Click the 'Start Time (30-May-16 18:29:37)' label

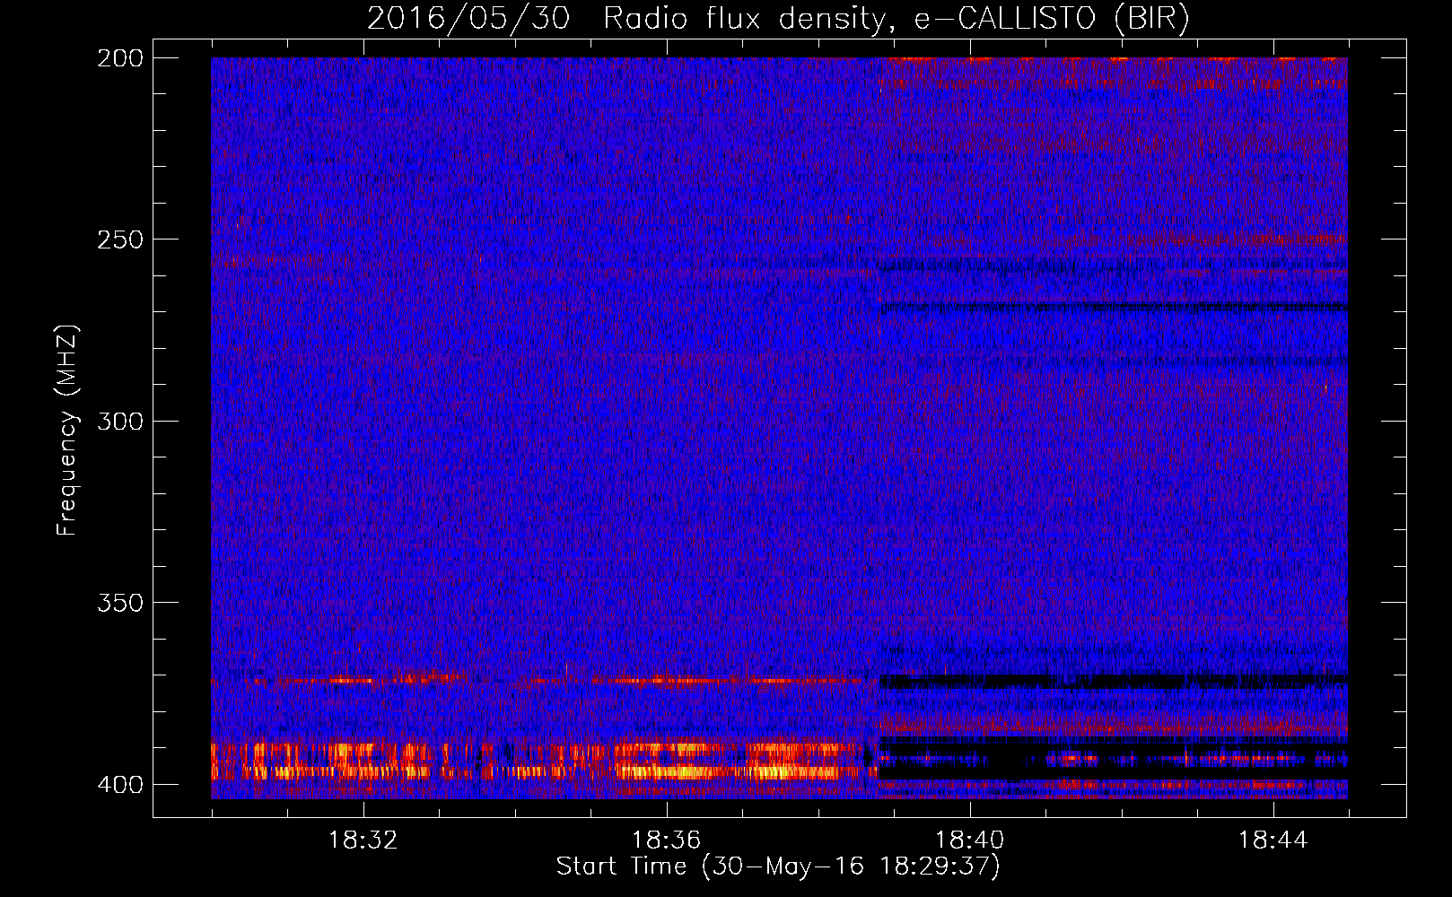point(778,867)
